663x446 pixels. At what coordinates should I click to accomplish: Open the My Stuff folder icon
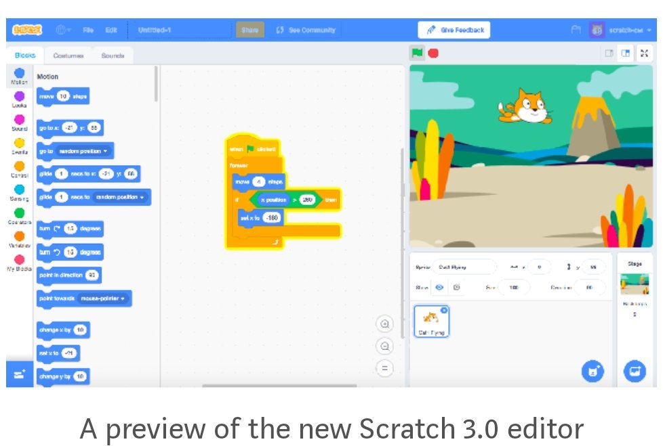576,30
